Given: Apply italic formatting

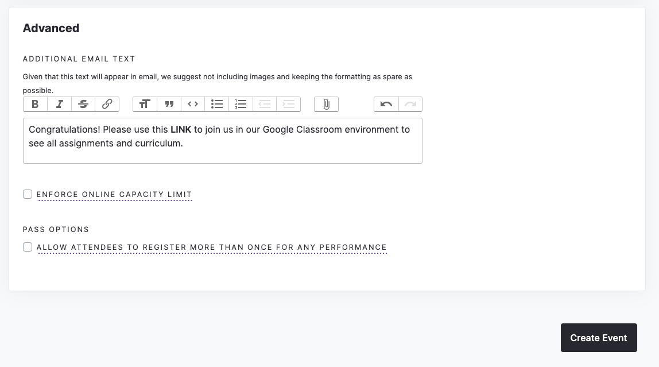Looking at the screenshot, I should 59,105.
